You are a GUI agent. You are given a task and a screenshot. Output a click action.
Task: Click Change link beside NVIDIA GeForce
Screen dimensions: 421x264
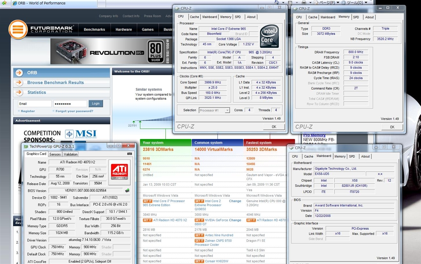235,220
